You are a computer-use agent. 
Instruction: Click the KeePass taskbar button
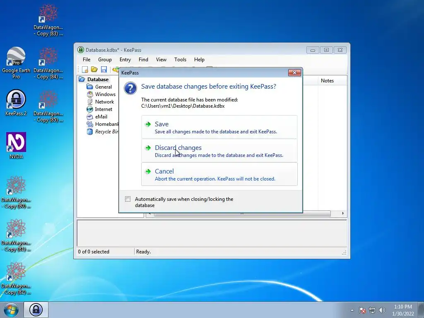click(x=36, y=310)
